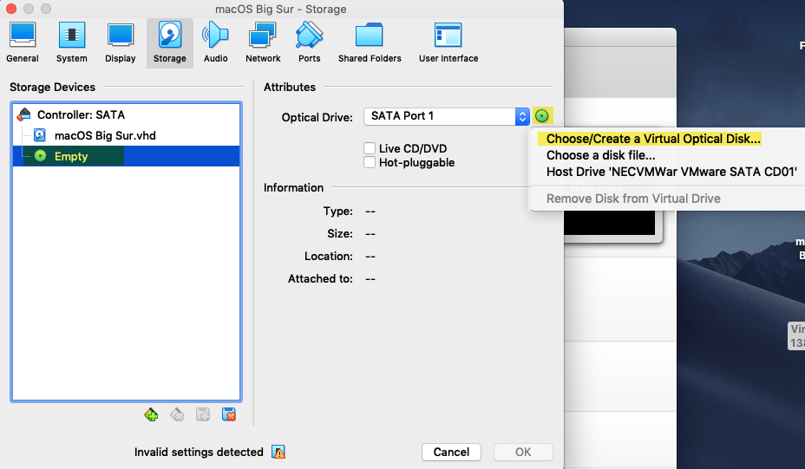Switch to the Display settings tab
This screenshot has width=805, height=469.
click(120, 43)
